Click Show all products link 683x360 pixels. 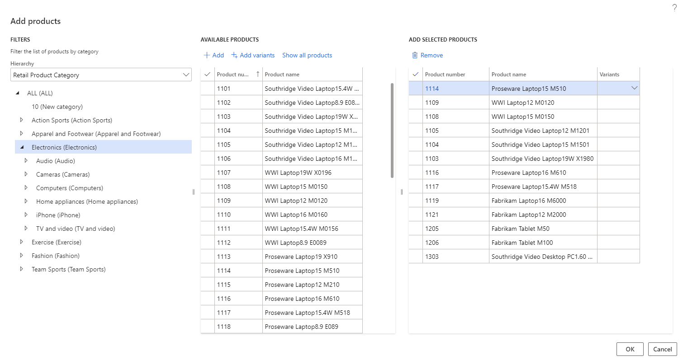[307, 55]
